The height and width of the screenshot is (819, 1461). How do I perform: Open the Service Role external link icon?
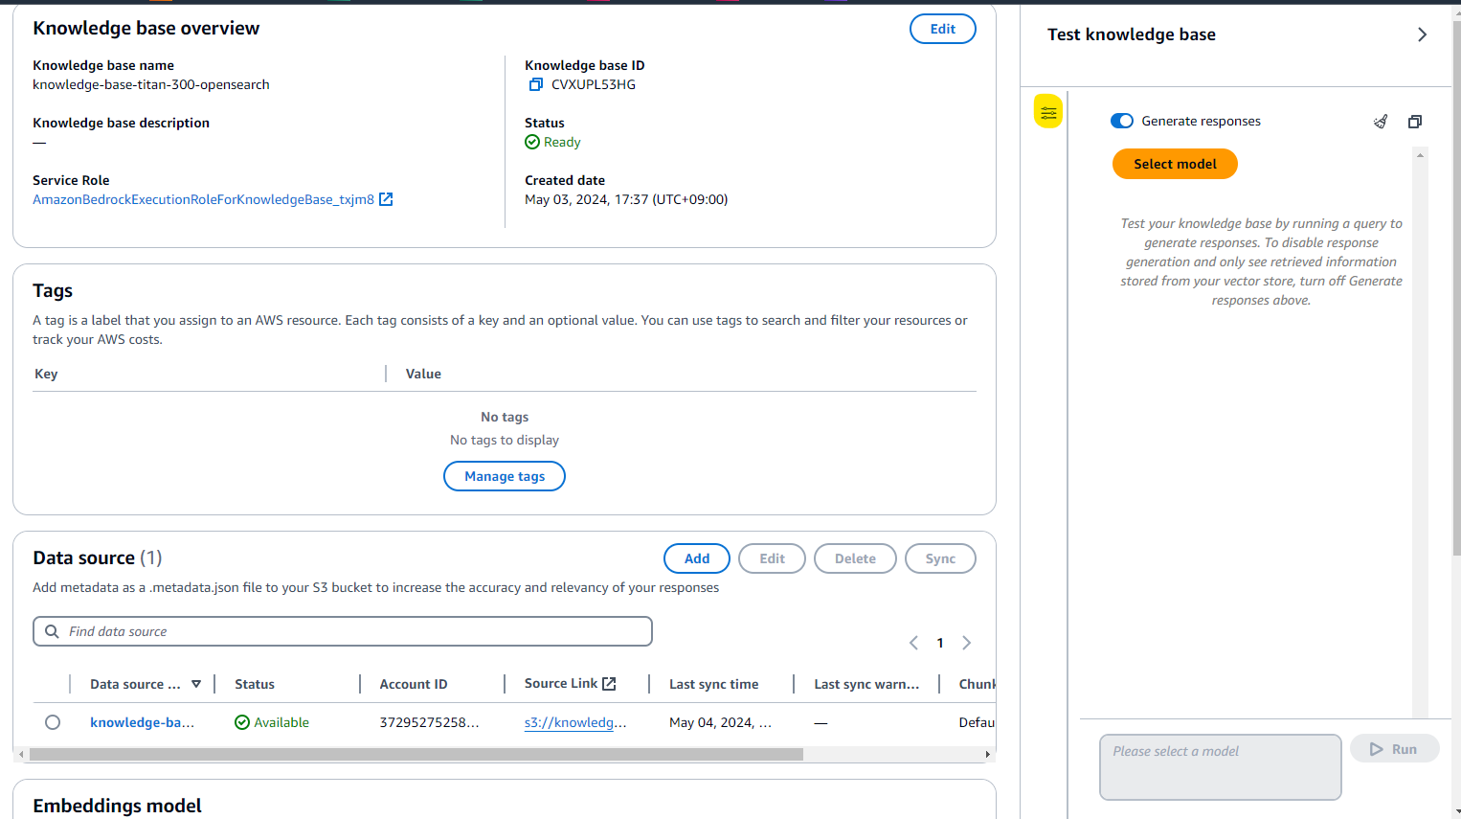coord(386,199)
